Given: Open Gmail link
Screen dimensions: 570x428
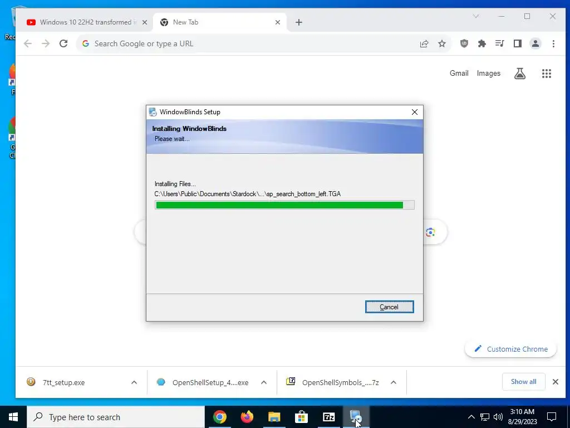Looking at the screenshot, I should coord(459,73).
